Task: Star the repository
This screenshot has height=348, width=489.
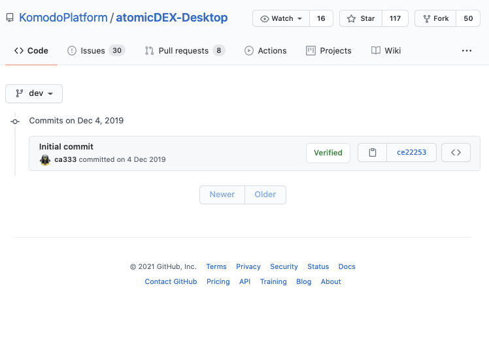Action: pos(361,18)
